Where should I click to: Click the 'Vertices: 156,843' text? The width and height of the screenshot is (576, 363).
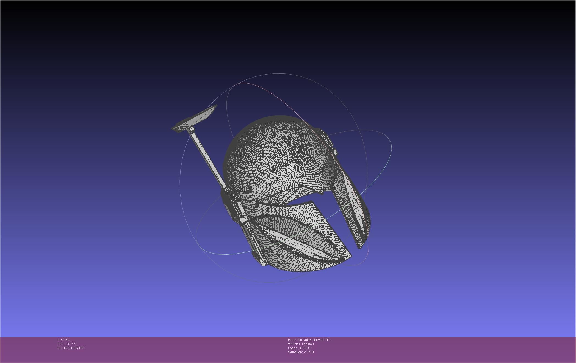[301, 344]
